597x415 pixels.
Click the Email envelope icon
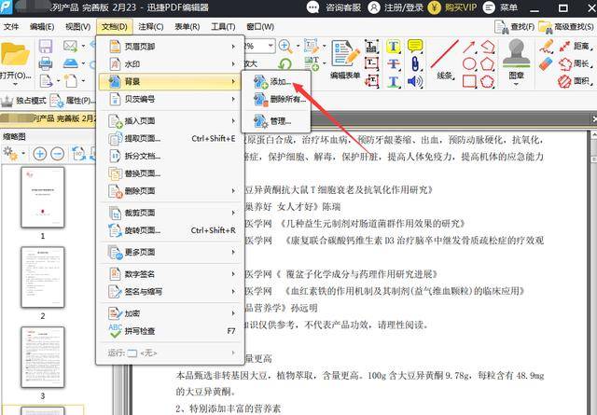tap(71, 46)
